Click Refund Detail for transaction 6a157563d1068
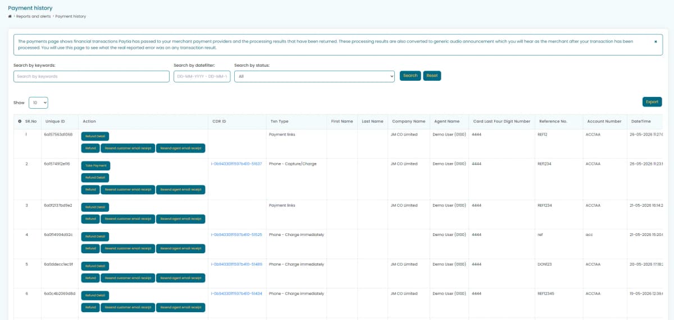 [x=95, y=136]
